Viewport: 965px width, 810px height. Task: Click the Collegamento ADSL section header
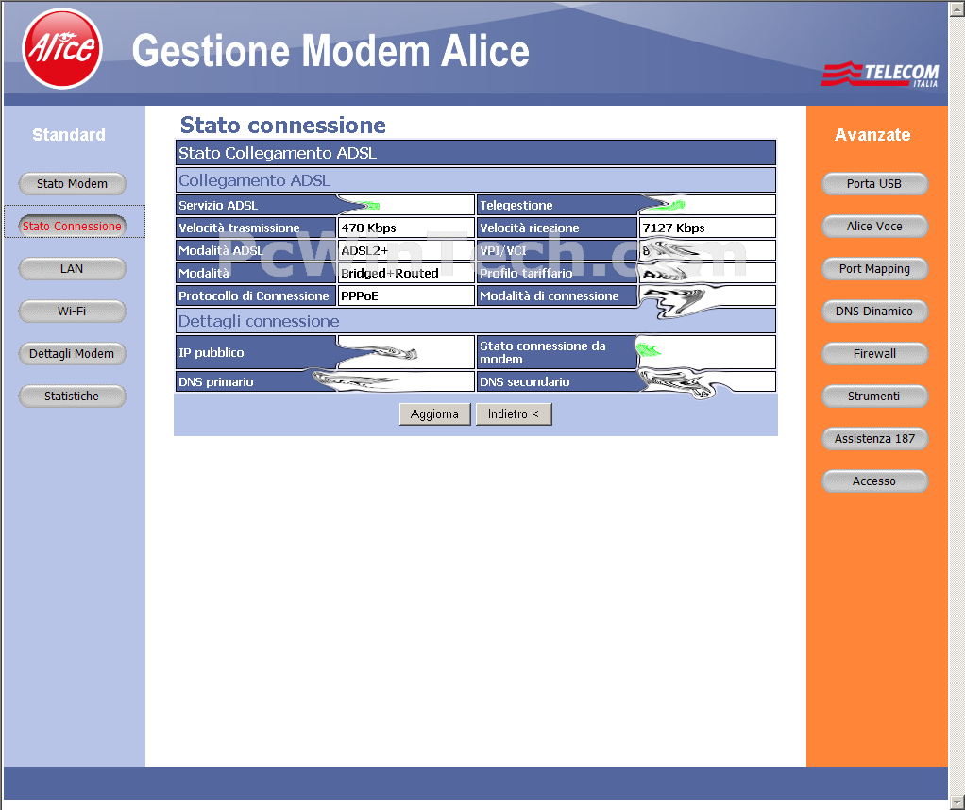[x=254, y=180]
